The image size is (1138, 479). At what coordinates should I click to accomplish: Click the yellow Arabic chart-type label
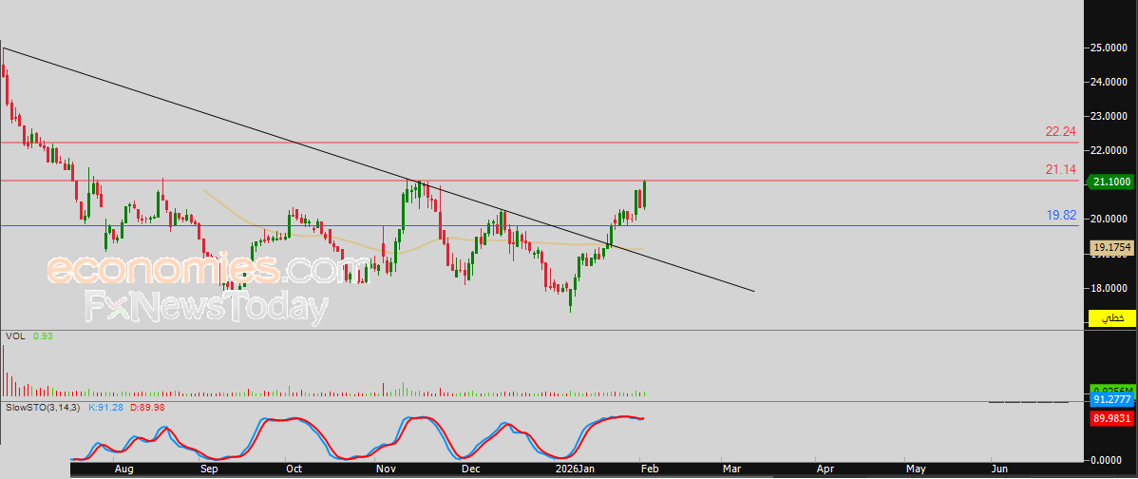(x=1110, y=317)
